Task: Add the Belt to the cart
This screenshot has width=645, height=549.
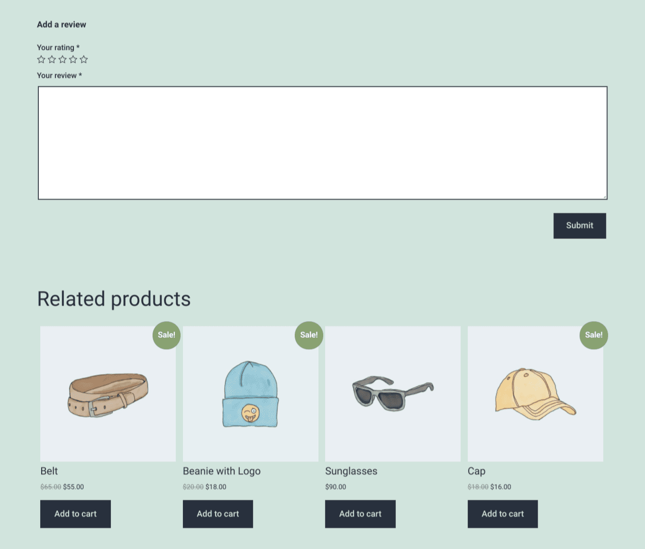Action: [75, 513]
